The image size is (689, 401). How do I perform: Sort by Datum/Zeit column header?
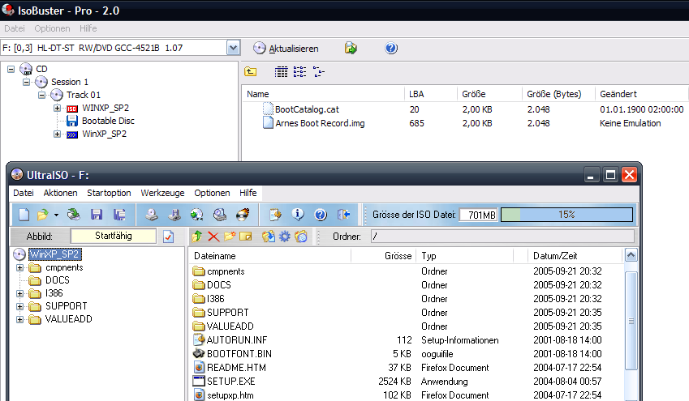click(575, 256)
